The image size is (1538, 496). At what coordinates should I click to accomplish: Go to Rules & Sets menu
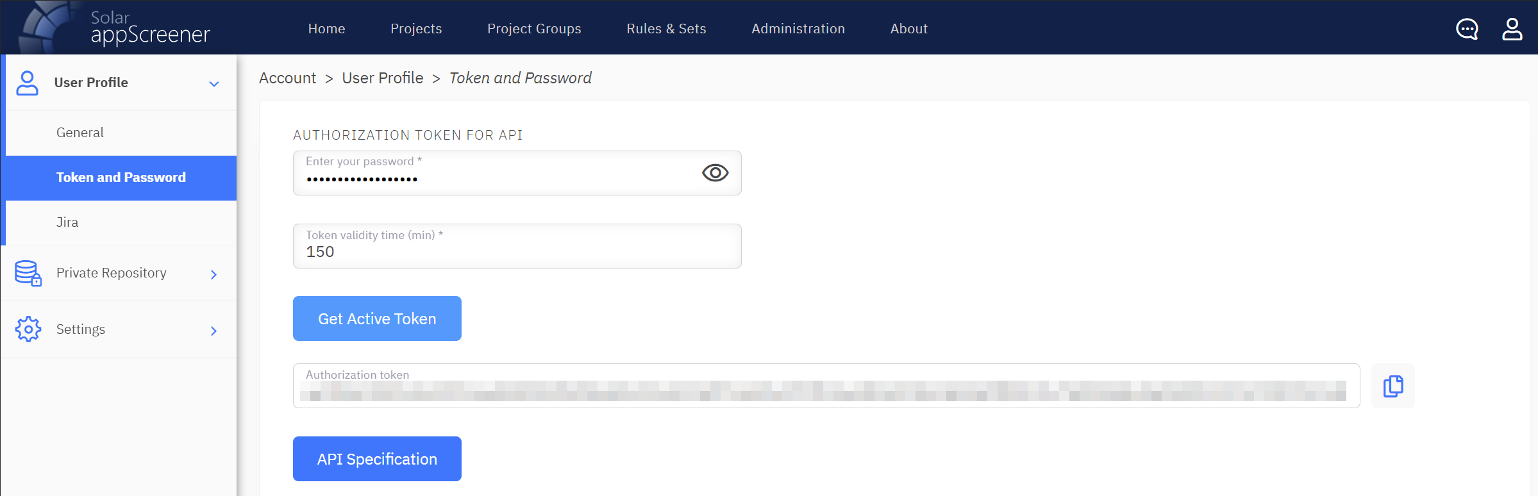666,29
